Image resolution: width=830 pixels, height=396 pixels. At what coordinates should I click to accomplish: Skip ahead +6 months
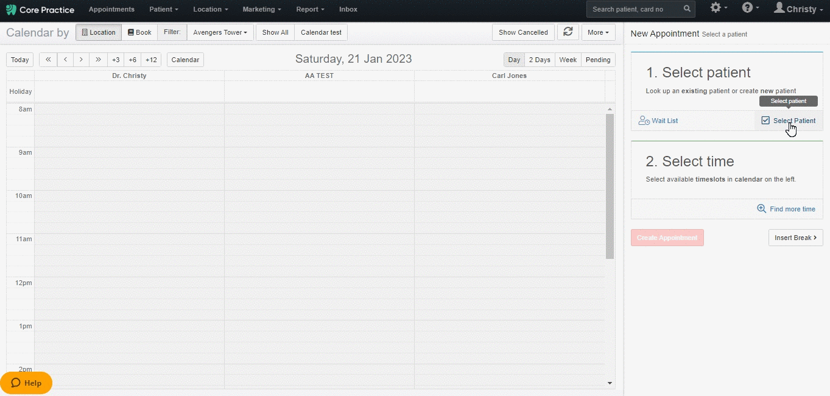(133, 60)
